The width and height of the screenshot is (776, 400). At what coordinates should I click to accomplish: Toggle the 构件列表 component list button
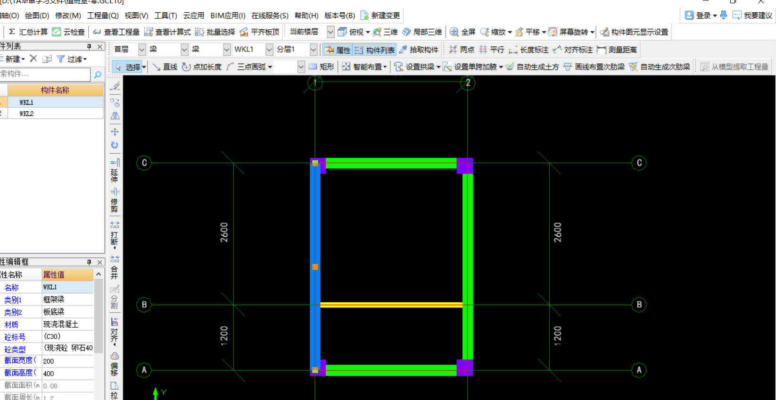click(x=374, y=50)
